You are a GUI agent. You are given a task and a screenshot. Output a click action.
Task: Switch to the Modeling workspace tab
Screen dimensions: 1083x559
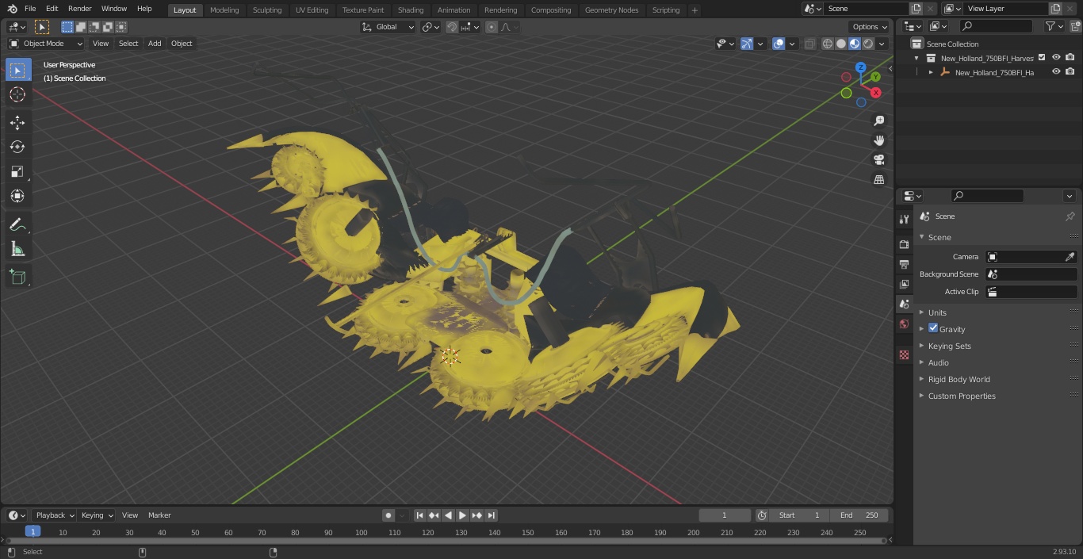pos(224,10)
